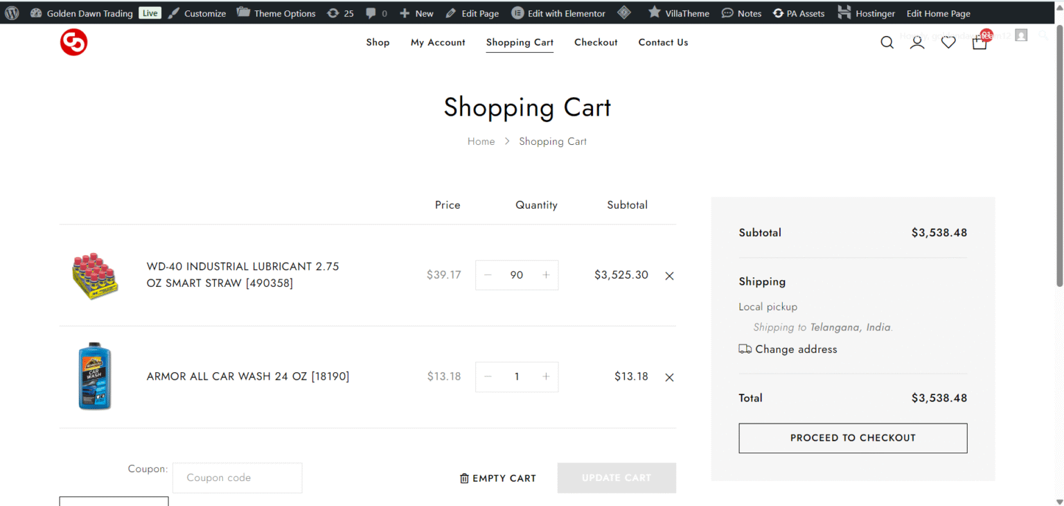Open WD-40 Industrial Lubricant product link

[243, 274]
